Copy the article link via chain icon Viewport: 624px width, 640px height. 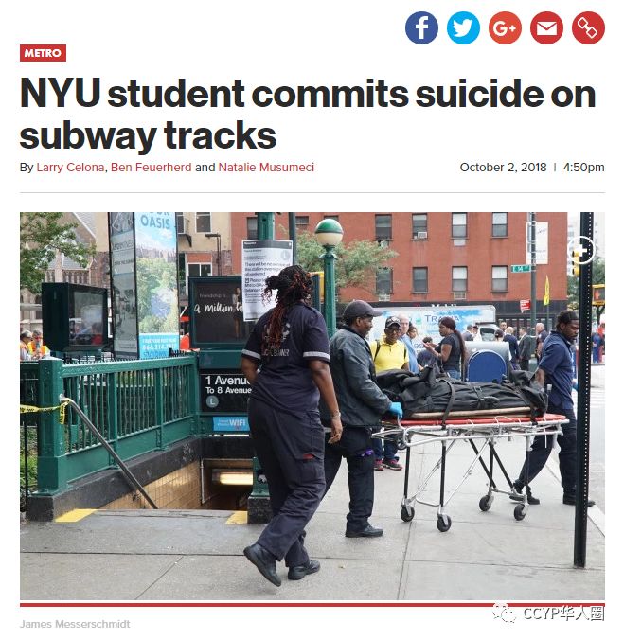588,27
